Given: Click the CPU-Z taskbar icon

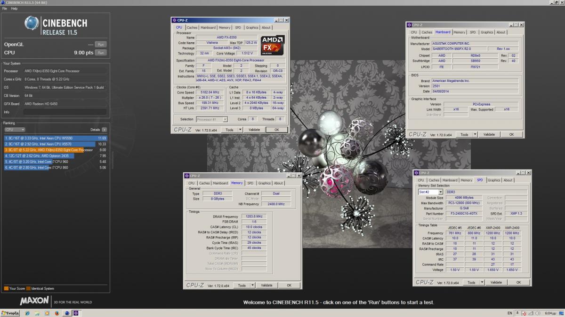Looking at the screenshot, I should pos(75,313).
